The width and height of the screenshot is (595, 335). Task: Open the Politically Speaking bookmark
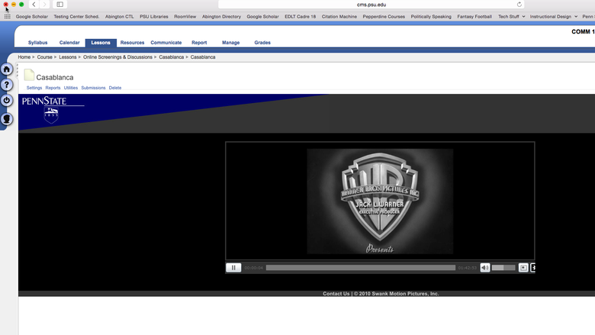pyautogui.click(x=431, y=17)
